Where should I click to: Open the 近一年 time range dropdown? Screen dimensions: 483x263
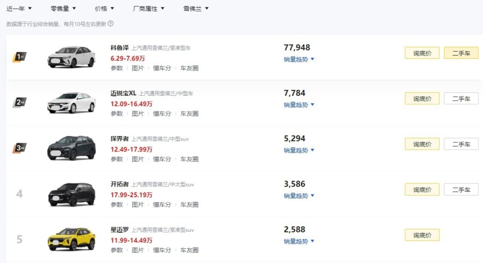coord(19,9)
